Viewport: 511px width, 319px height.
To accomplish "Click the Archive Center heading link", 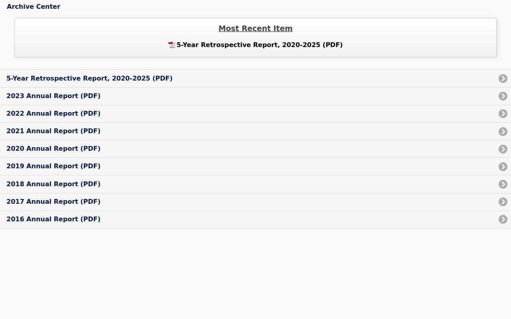I will (34, 6).
